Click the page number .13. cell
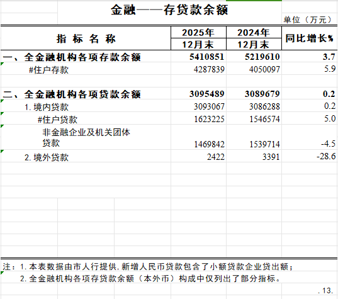Image resolution: width=338 pixels, height=299 pixels. point(325,291)
